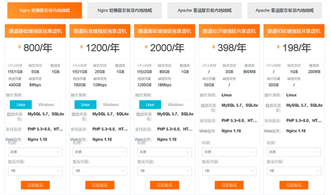Image resolution: width=331 pixels, height=195 pixels.
Task: Select Linux in the 800/年 plan
Action: pyautogui.click(x=21, y=104)
